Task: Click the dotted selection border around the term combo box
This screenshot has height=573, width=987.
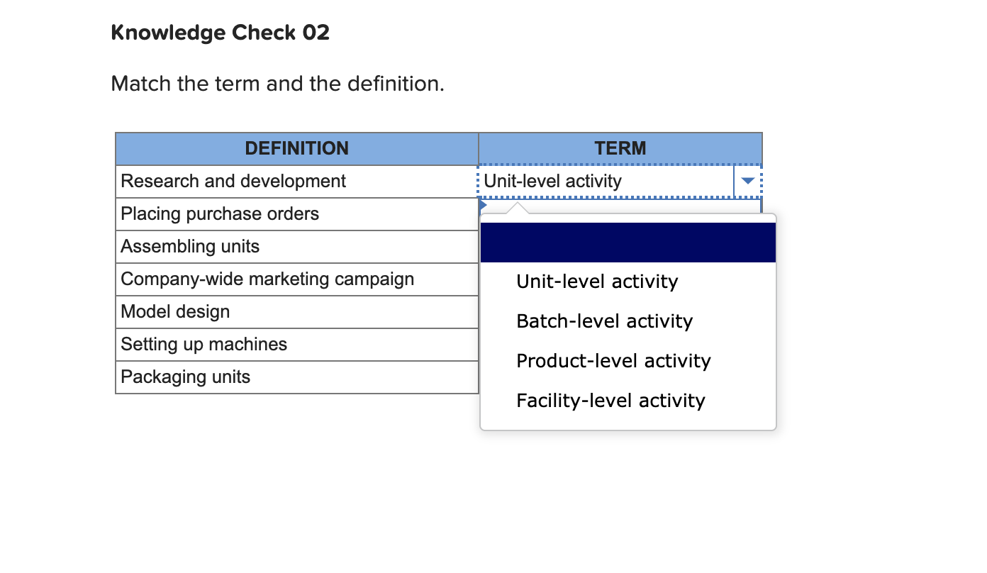Action: tap(620, 165)
